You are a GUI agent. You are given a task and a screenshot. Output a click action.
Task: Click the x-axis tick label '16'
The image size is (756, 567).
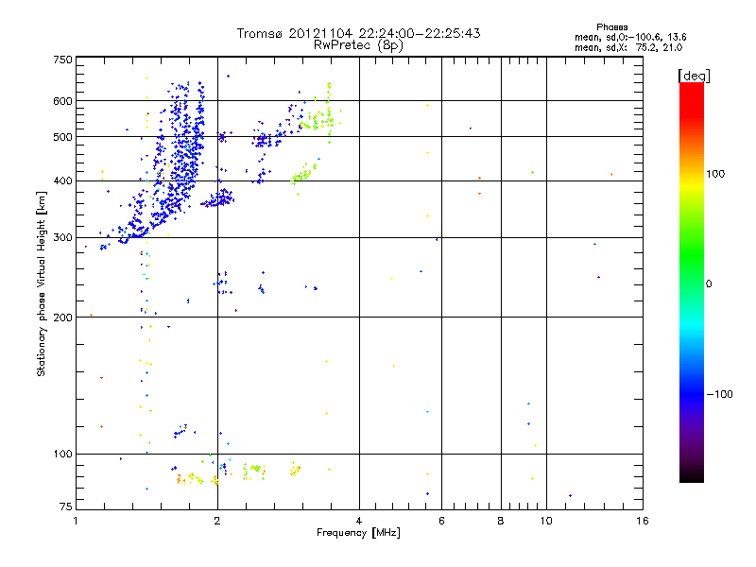click(x=643, y=521)
